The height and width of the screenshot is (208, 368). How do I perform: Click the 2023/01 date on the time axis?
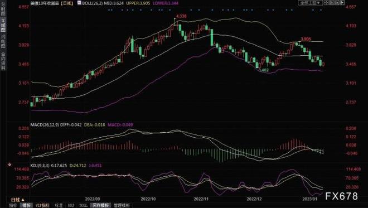pyautogui.click(x=310, y=199)
